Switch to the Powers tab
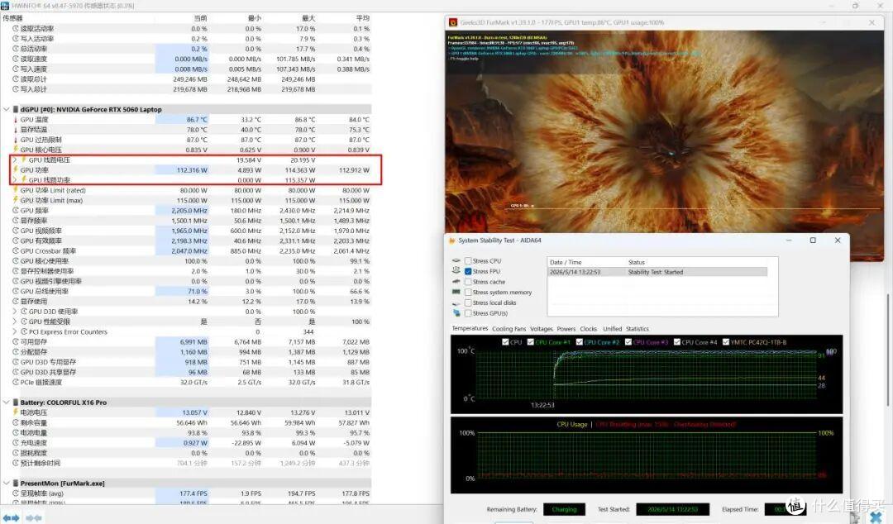 coord(566,329)
